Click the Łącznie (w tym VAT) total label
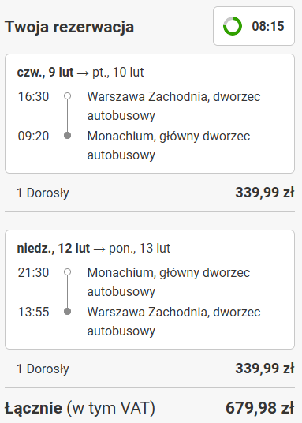Screen dimensions: 302x423 point(80,408)
